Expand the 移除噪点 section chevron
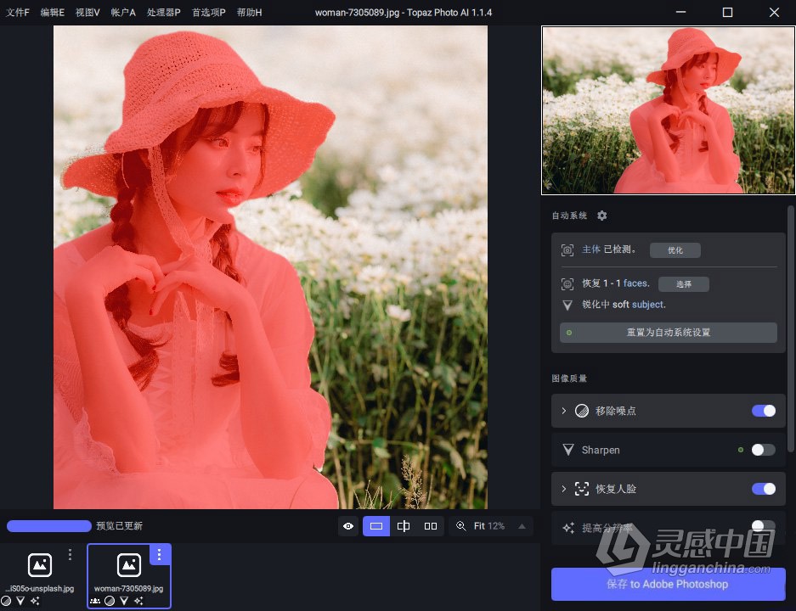The height and width of the screenshot is (611, 796). point(563,411)
